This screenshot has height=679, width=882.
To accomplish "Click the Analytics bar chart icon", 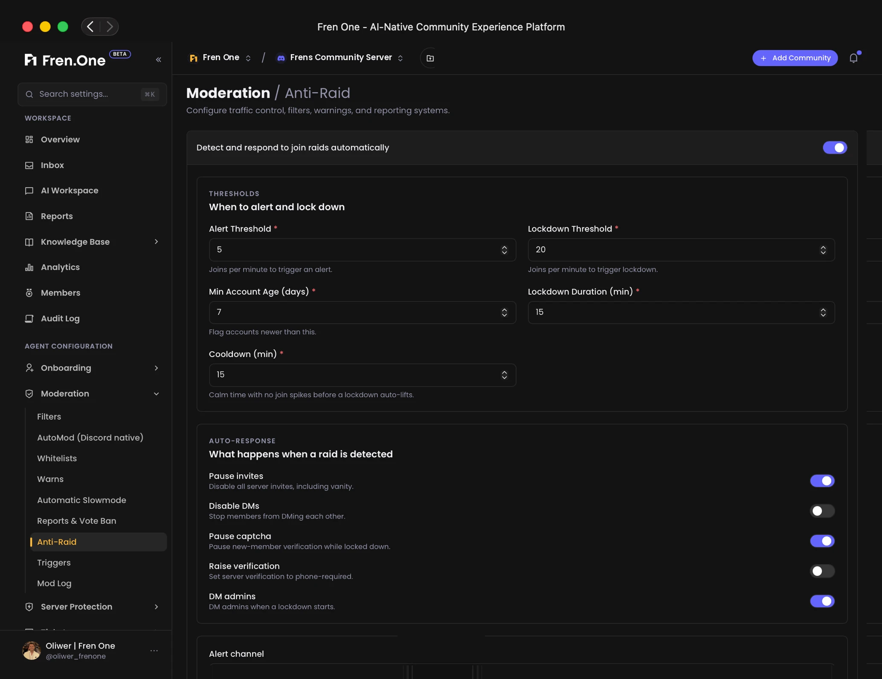I will click(29, 267).
